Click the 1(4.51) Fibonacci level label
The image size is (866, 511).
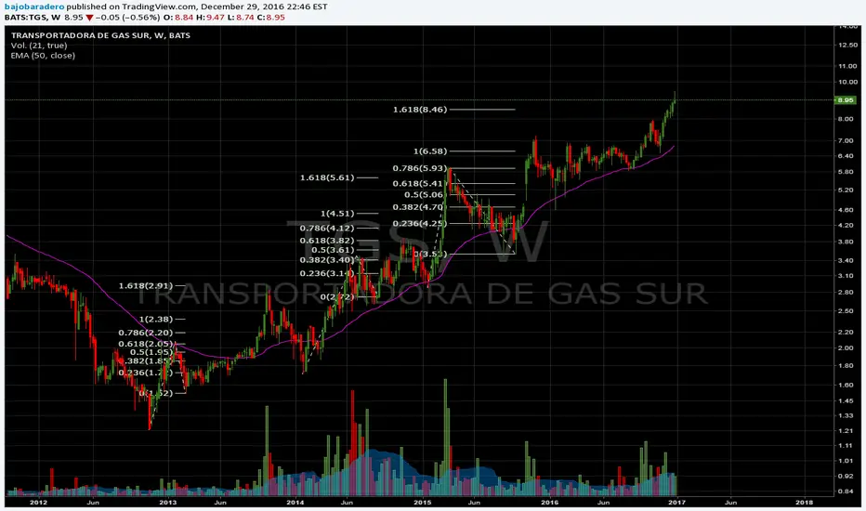[337, 214]
